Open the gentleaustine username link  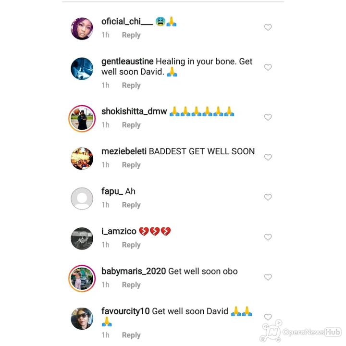127,62
